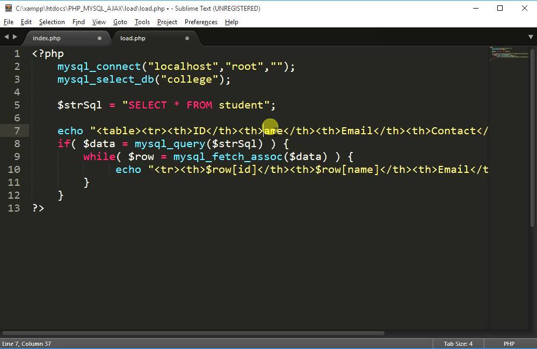Click the previous tab arrow in tab bar
The height and width of the screenshot is (349, 537).
point(6,37)
